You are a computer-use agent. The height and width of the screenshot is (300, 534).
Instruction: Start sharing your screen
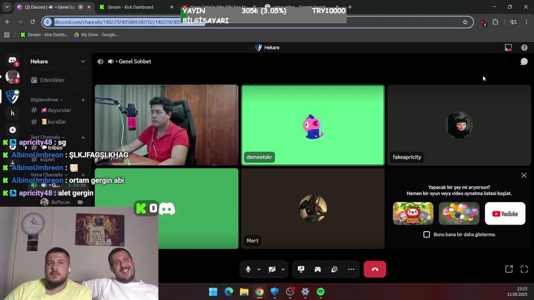[x=301, y=269]
